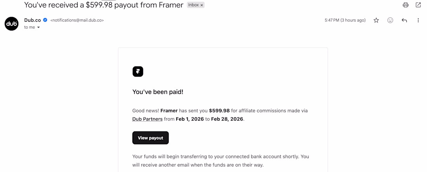Star this payout email
This screenshot has height=172, width=427.
point(376,20)
